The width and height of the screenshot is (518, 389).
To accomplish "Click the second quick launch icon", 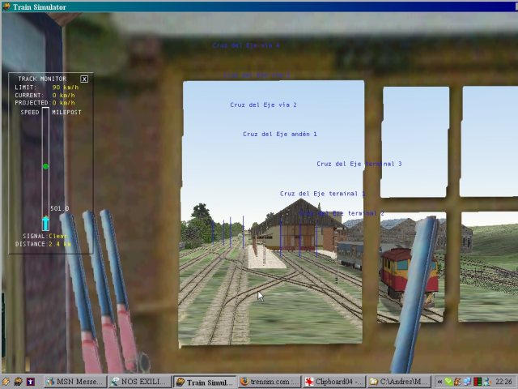I will pyautogui.click(x=19, y=382).
